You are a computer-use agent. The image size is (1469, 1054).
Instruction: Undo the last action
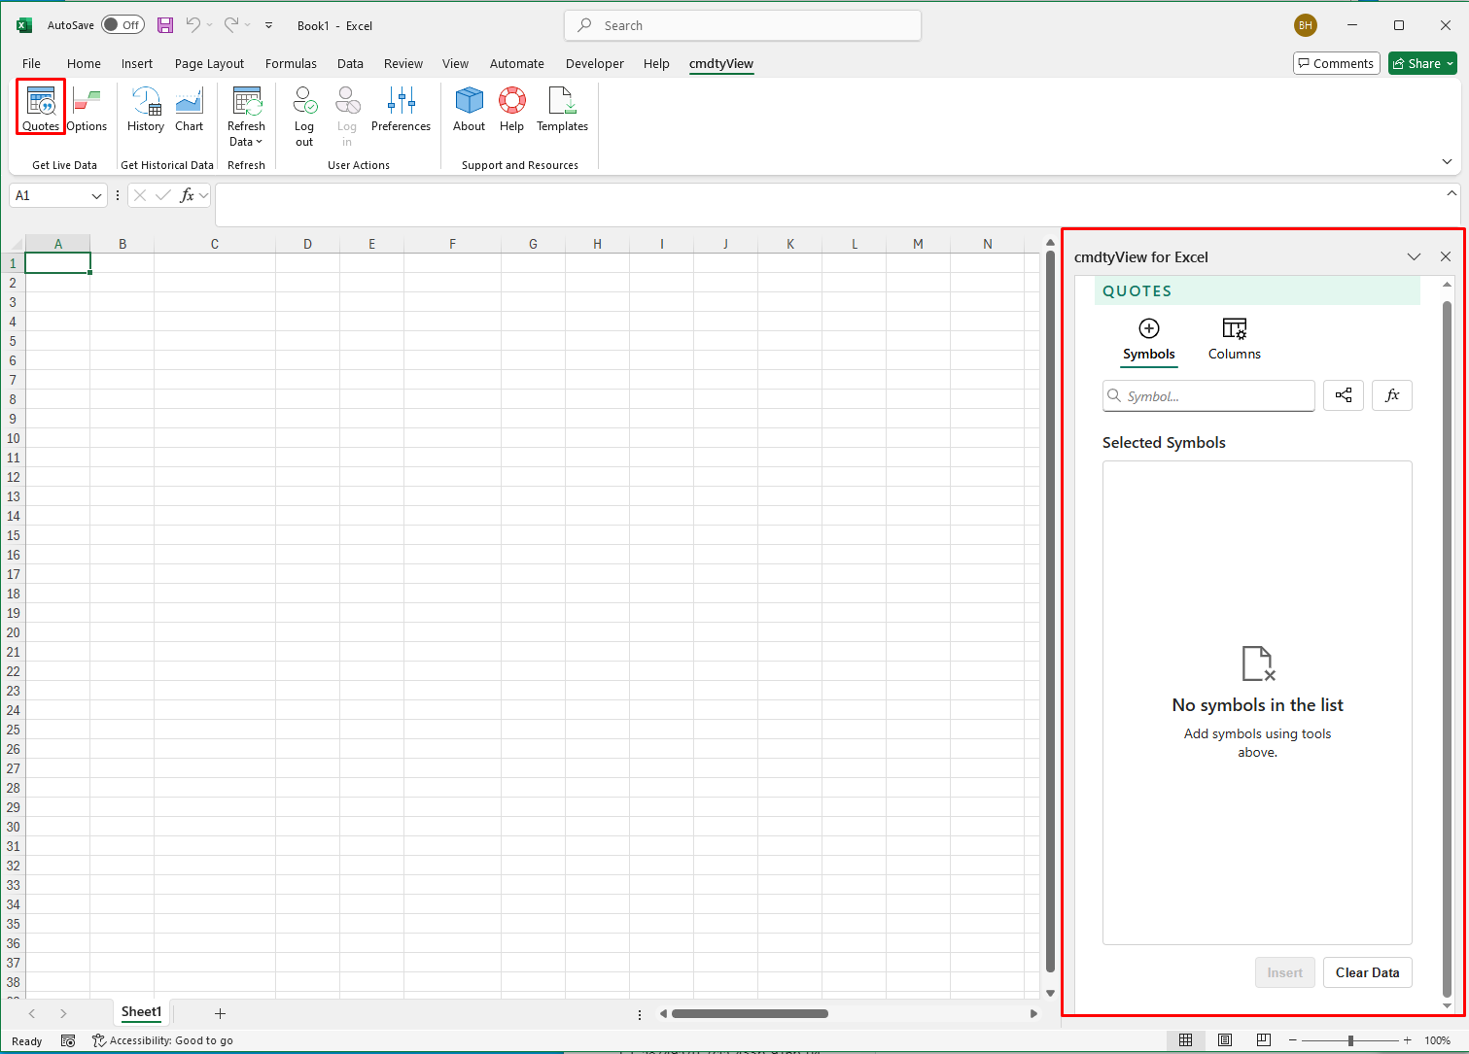[192, 25]
